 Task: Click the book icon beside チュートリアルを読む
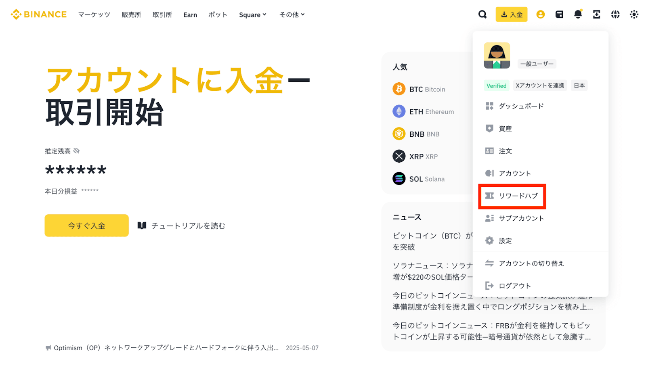[x=142, y=226]
